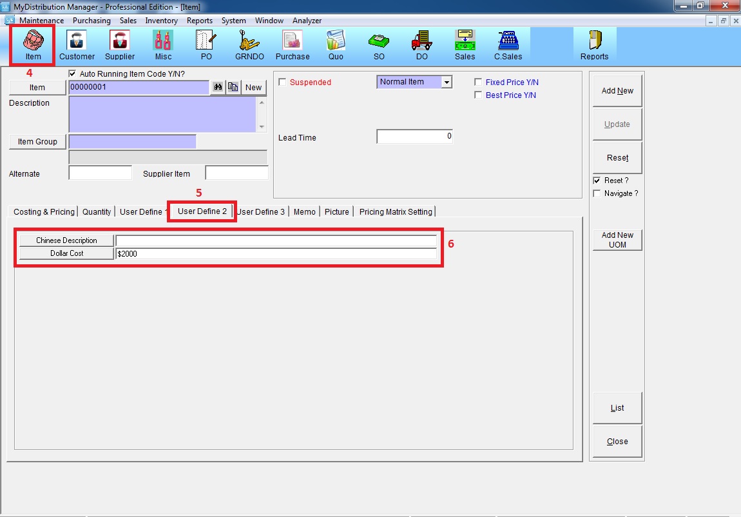Open the Quo quotation icon

[335, 45]
